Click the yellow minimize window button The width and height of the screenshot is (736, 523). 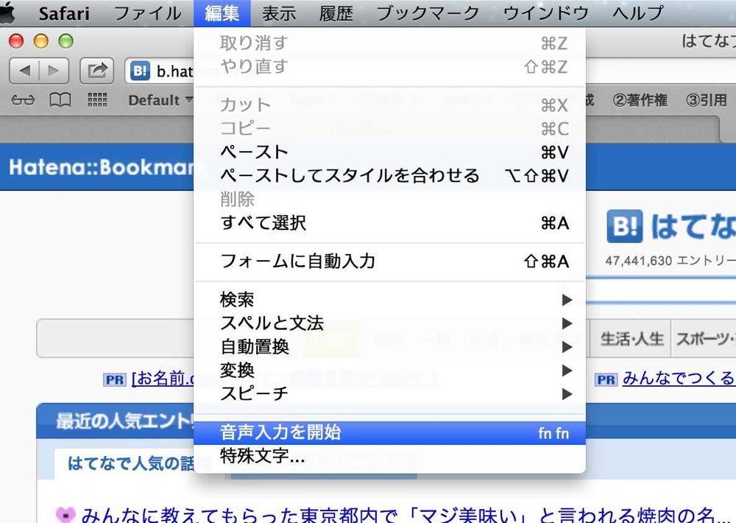coord(40,41)
